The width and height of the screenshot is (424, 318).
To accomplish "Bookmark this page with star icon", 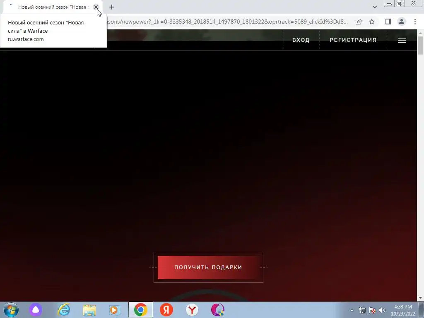I will 372,22.
